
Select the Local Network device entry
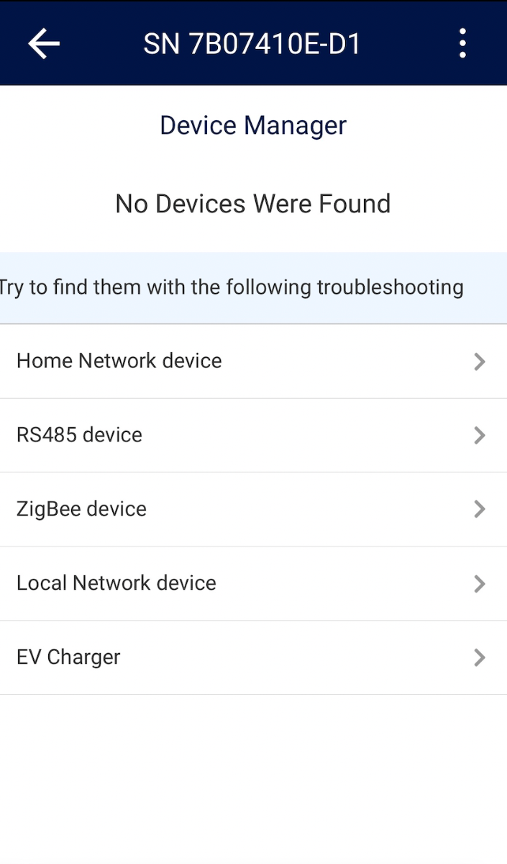click(x=253, y=583)
